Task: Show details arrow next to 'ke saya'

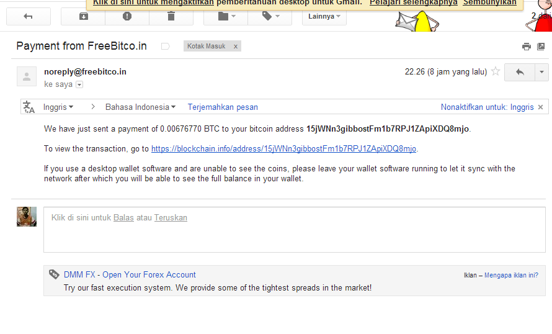Action: tap(79, 84)
